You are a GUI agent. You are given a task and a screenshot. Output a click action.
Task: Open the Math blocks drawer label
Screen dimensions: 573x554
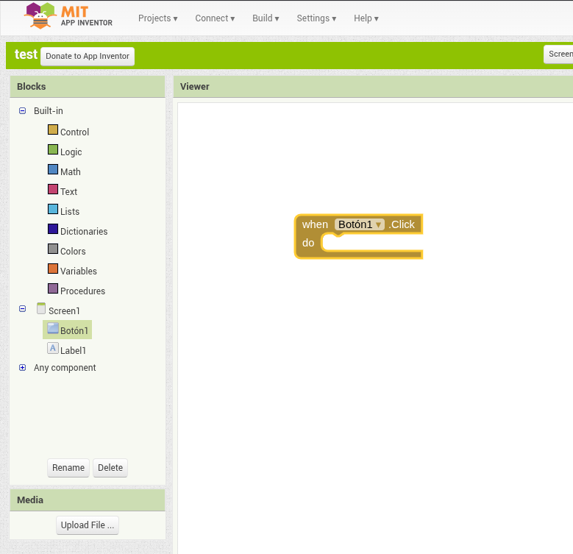click(70, 171)
